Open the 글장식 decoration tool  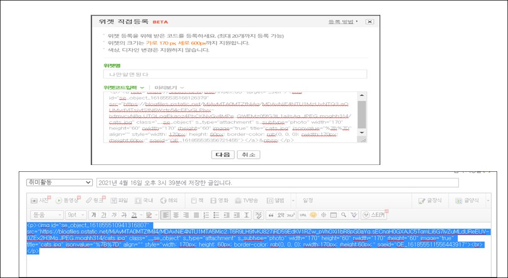tap(430, 201)
